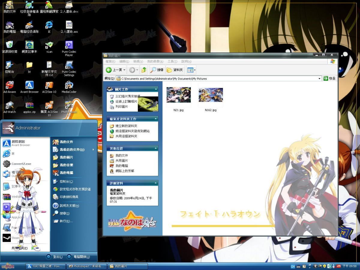Open 網路上的芳鄰 under 其他位置
Image resolution: width=360 pixels, height=270 pixels.
tap(125, 171)
